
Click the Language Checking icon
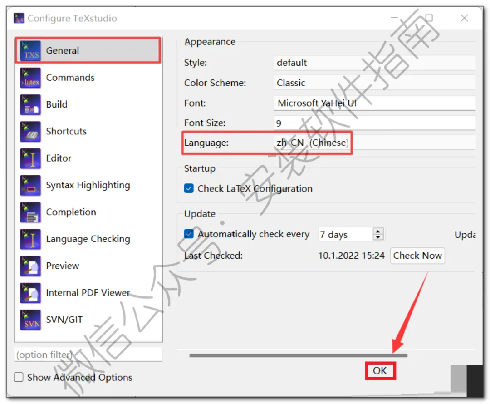pos(30,239)
